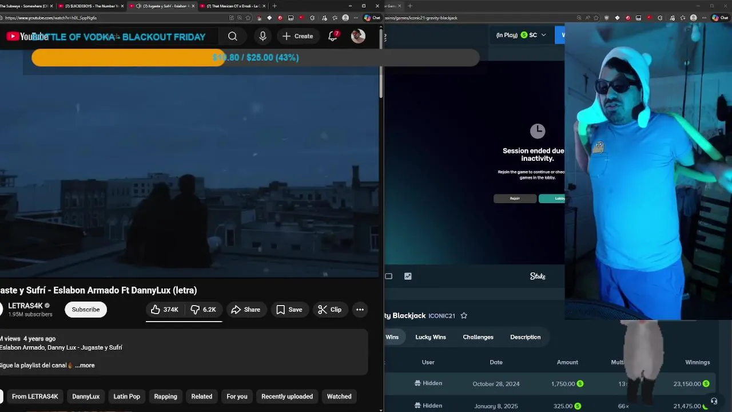Select the Recently uploaded chip
Viewport: 732px width, 412px height.
click(x=287, y=397)
